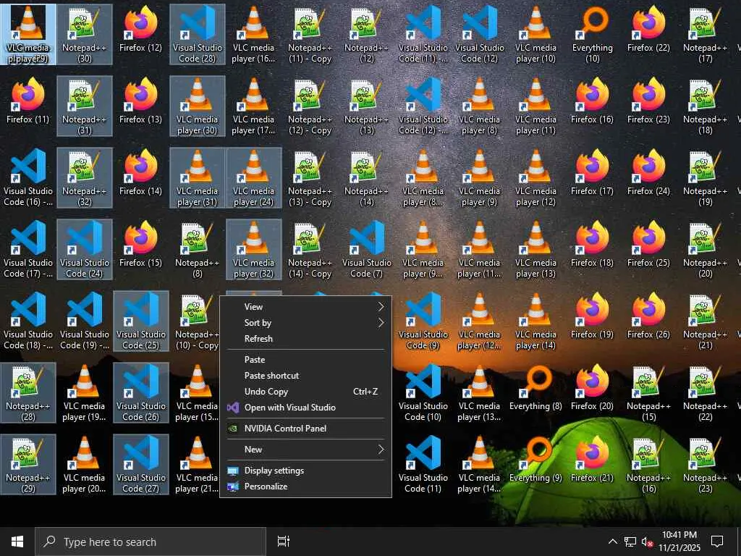The height and width of the screenshot is (556, 741).
Task: Click the Notepad++ (32) shortcut
Action: click(x=84, y=178)
